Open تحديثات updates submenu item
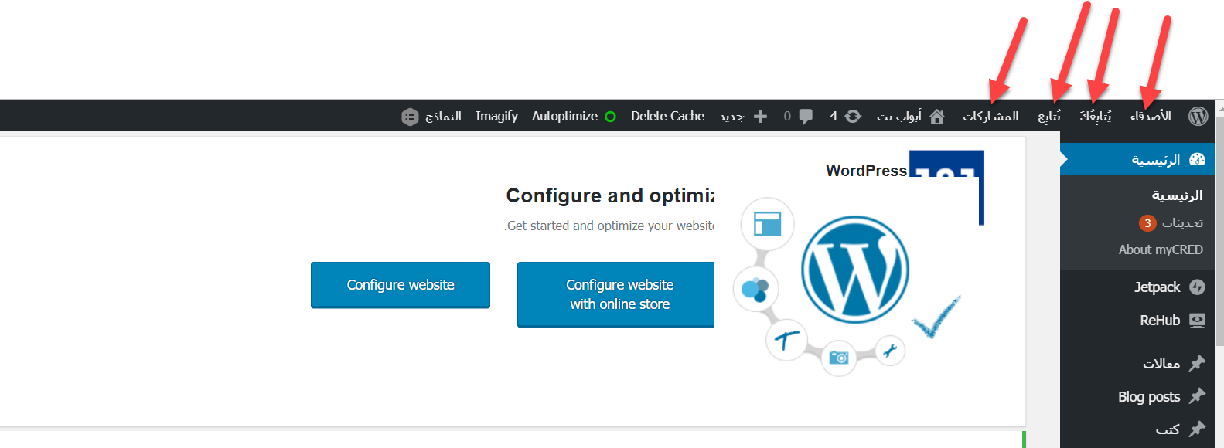1224x448 pixels. click(1182, 222)
